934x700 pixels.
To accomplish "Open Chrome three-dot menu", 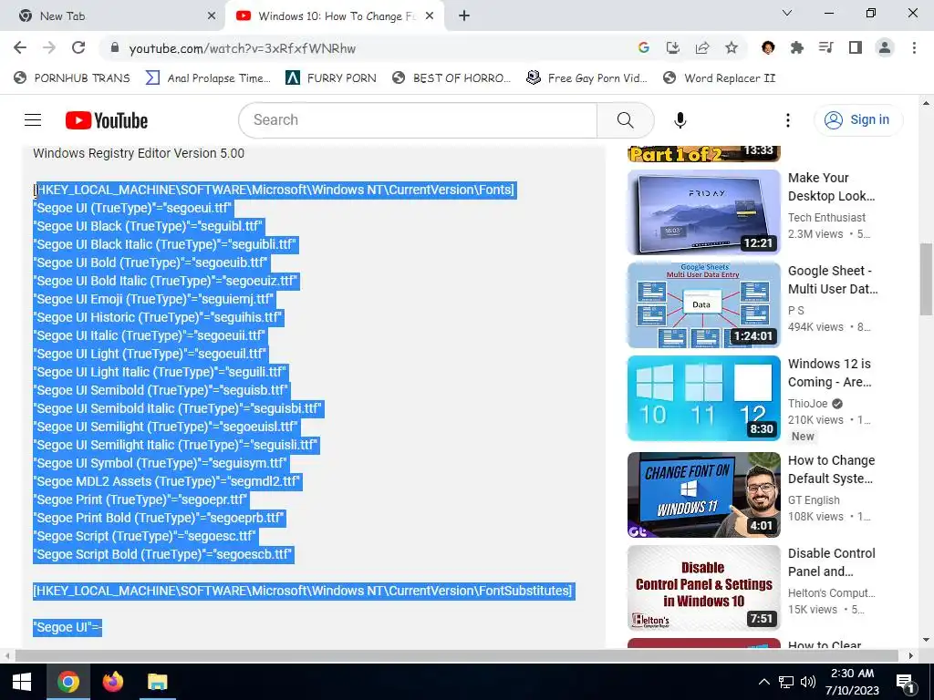I will click(x=914, y=47).
